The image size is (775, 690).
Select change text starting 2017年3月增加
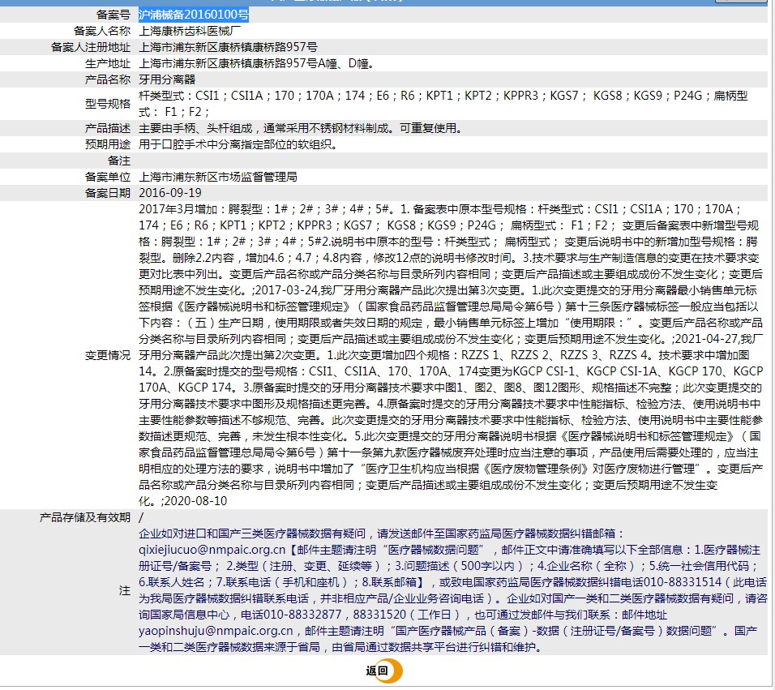pyautogui.click(x=451, y=355)
